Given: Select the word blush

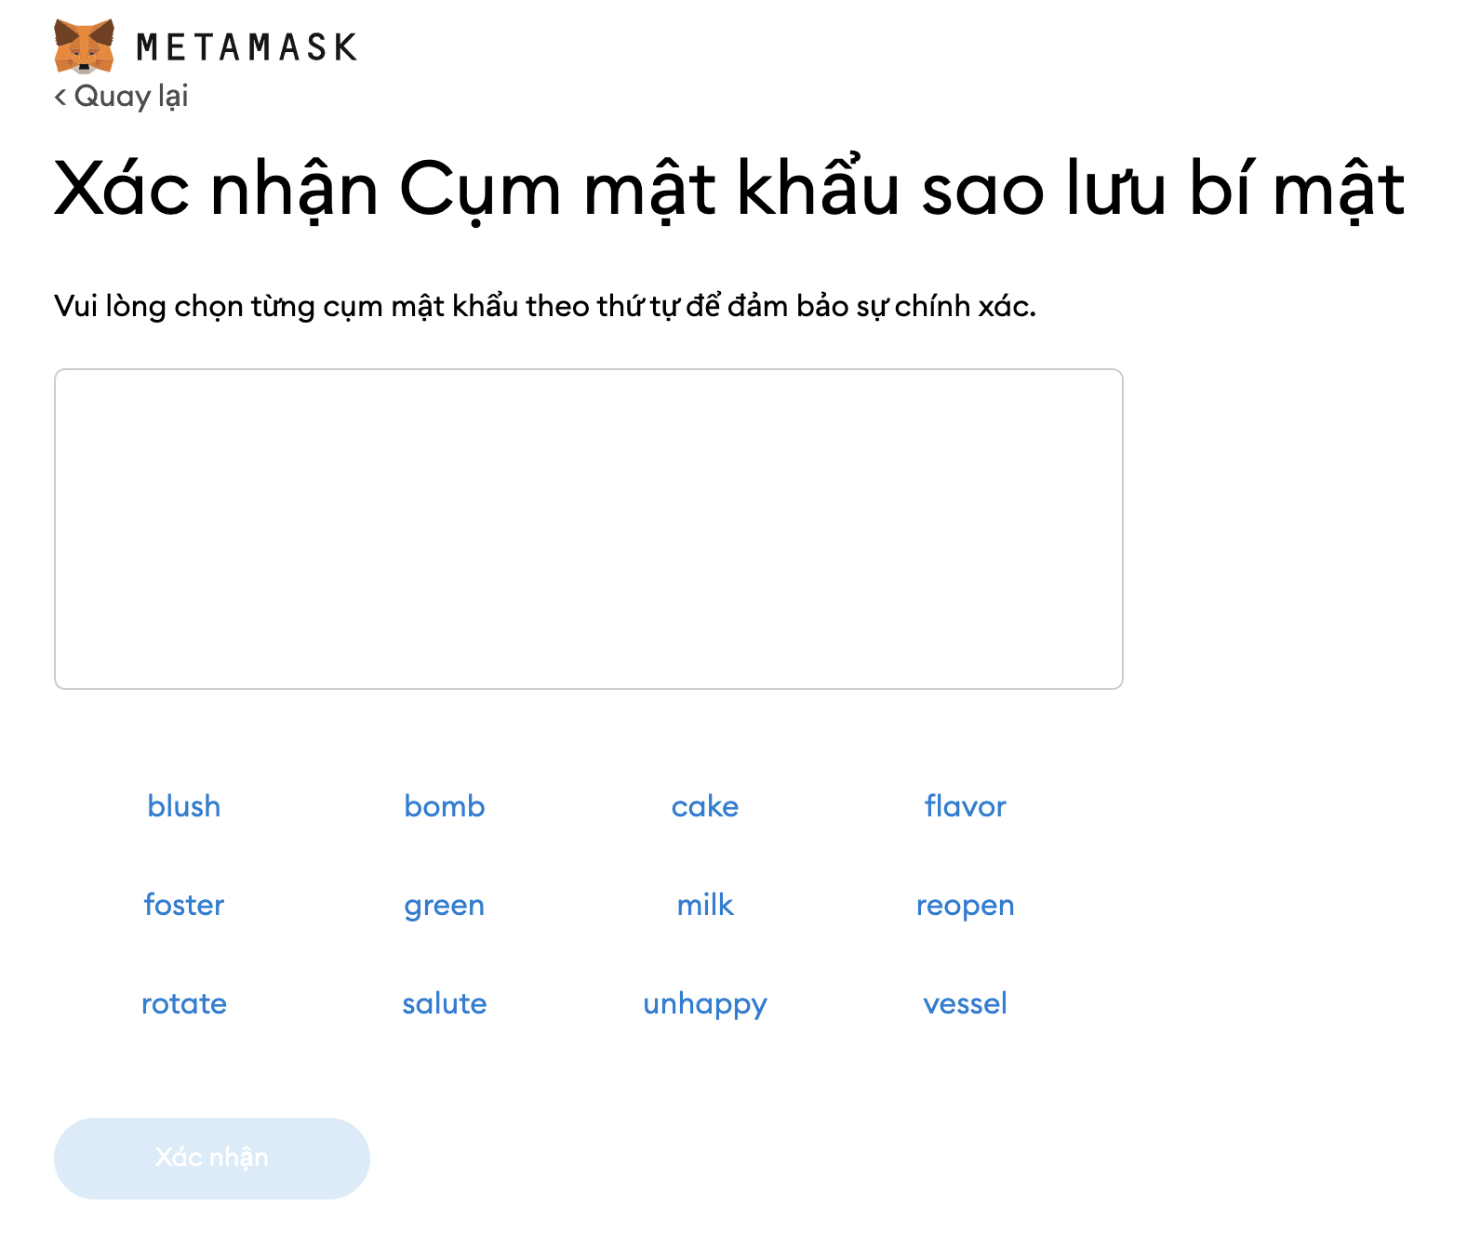Looking at the screenshot, I should coord(184,806).
